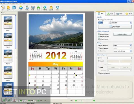The height and width of the screenshot is (104, 134).
Task: Switch to the Clipart tab
Action: [129, 14]
